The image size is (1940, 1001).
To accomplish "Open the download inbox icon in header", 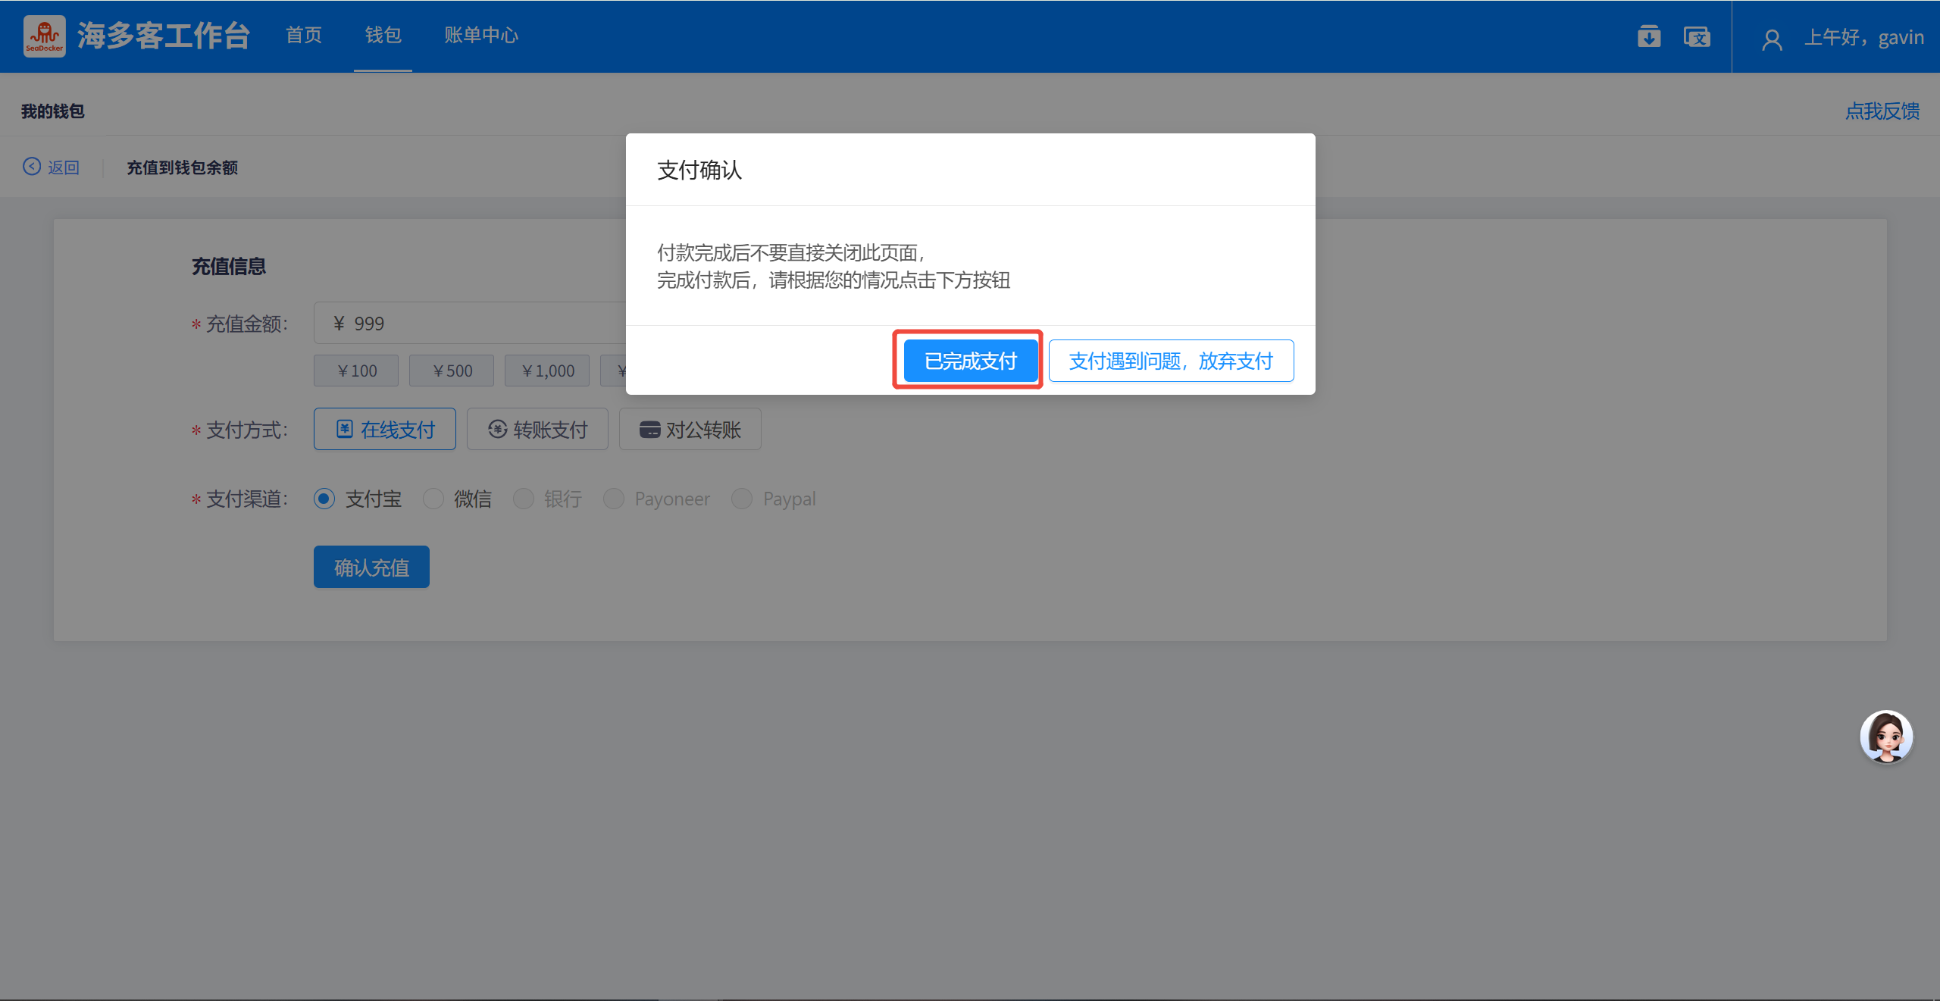I will (1648, 36).
